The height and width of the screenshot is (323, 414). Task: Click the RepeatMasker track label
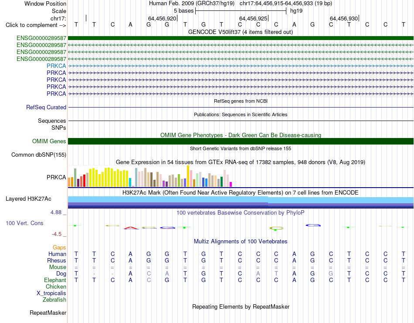pos(48,313)
